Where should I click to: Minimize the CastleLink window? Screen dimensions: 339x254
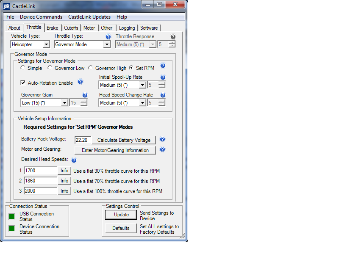click(x=148, y=5)
